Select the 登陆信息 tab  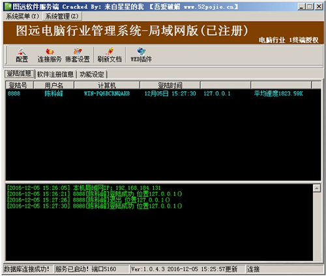20,74
